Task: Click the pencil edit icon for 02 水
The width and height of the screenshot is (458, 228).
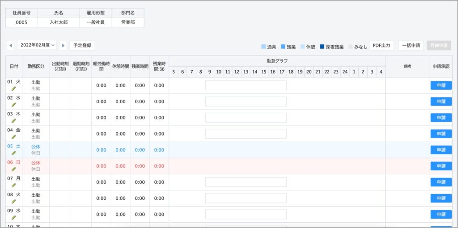Action: pos(14,105)
